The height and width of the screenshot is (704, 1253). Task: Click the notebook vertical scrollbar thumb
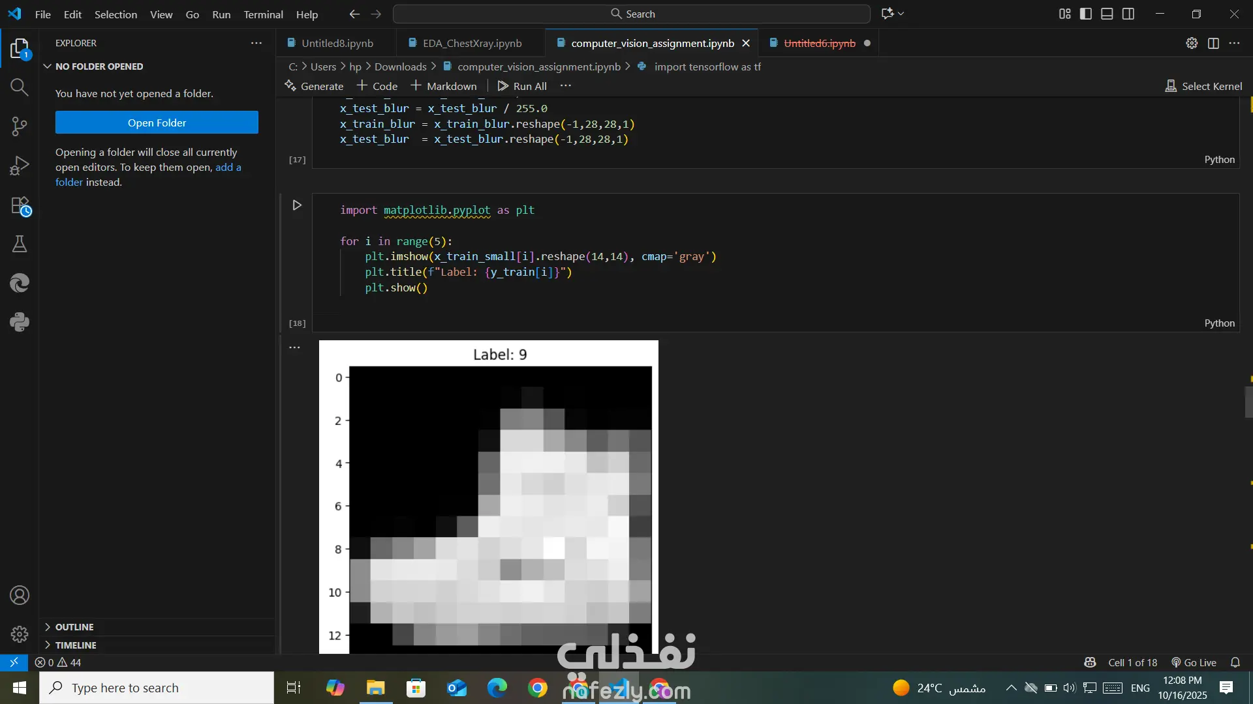coord(1248,402)
